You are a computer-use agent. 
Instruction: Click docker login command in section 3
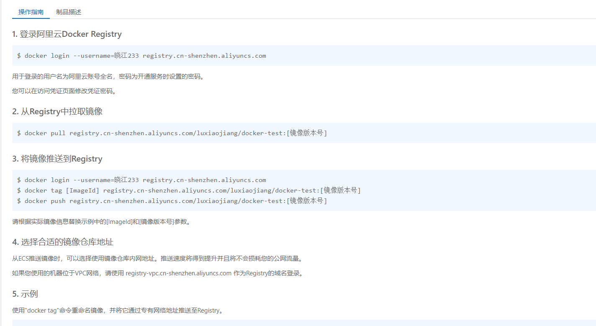141,180
